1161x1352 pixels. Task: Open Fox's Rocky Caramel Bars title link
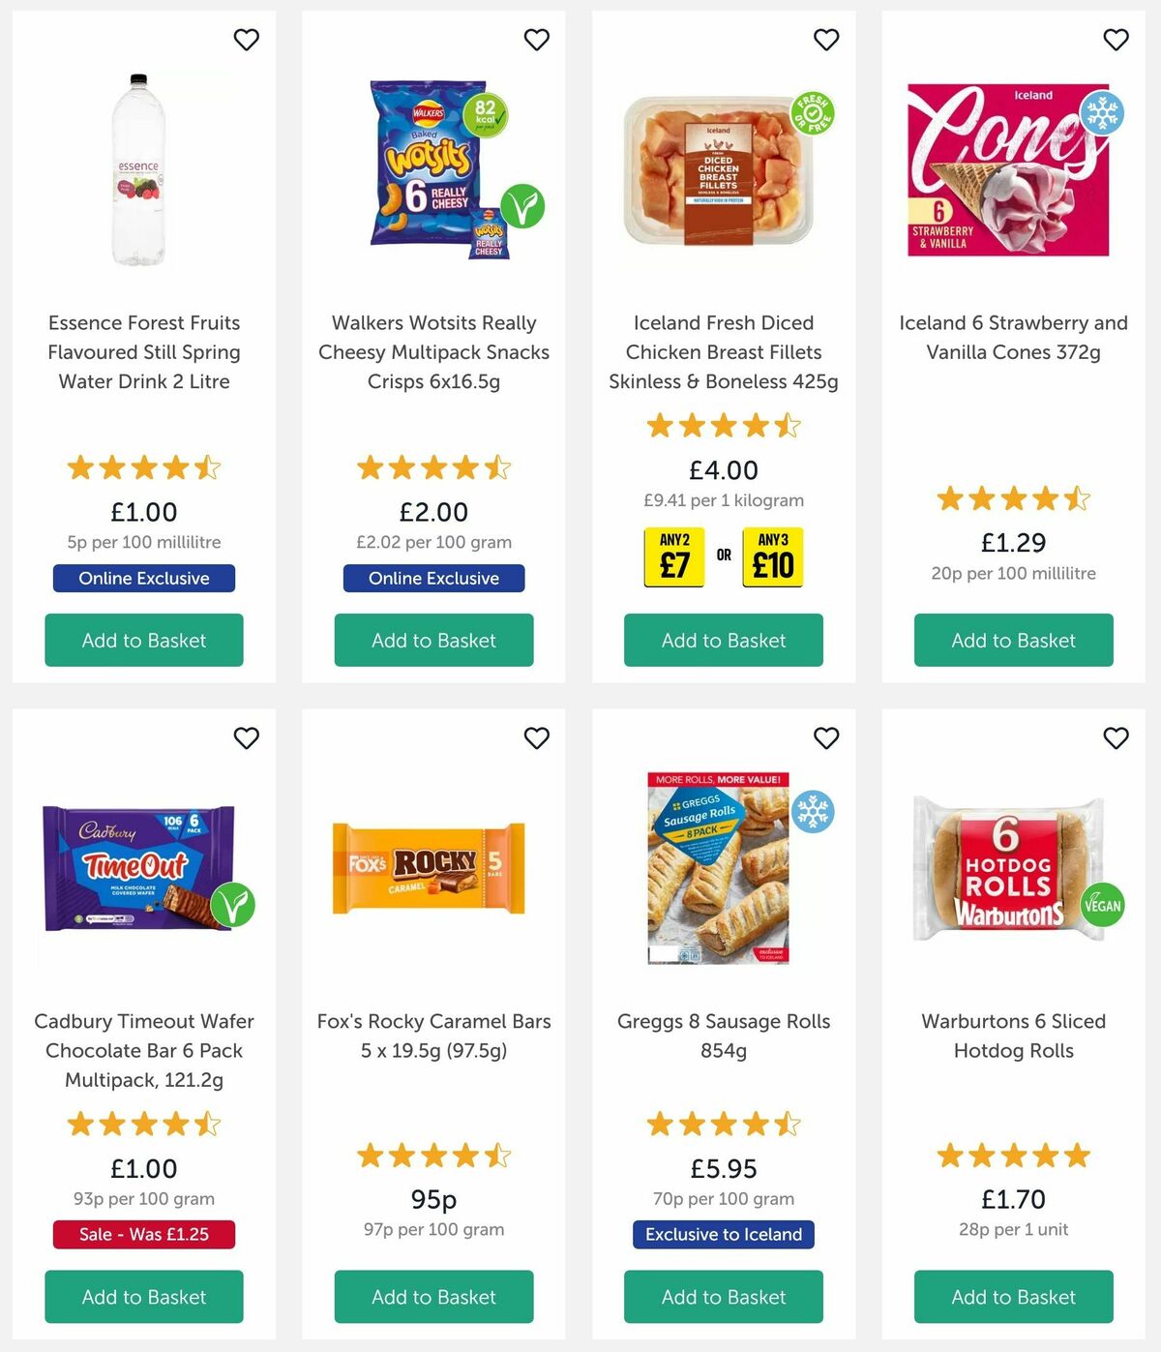(x=433, y=1036)
